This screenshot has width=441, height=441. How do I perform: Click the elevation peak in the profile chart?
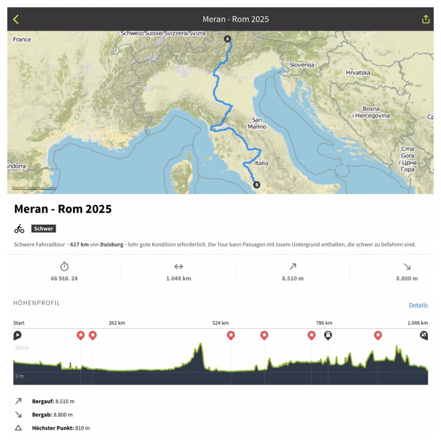[x=200, y=345]
